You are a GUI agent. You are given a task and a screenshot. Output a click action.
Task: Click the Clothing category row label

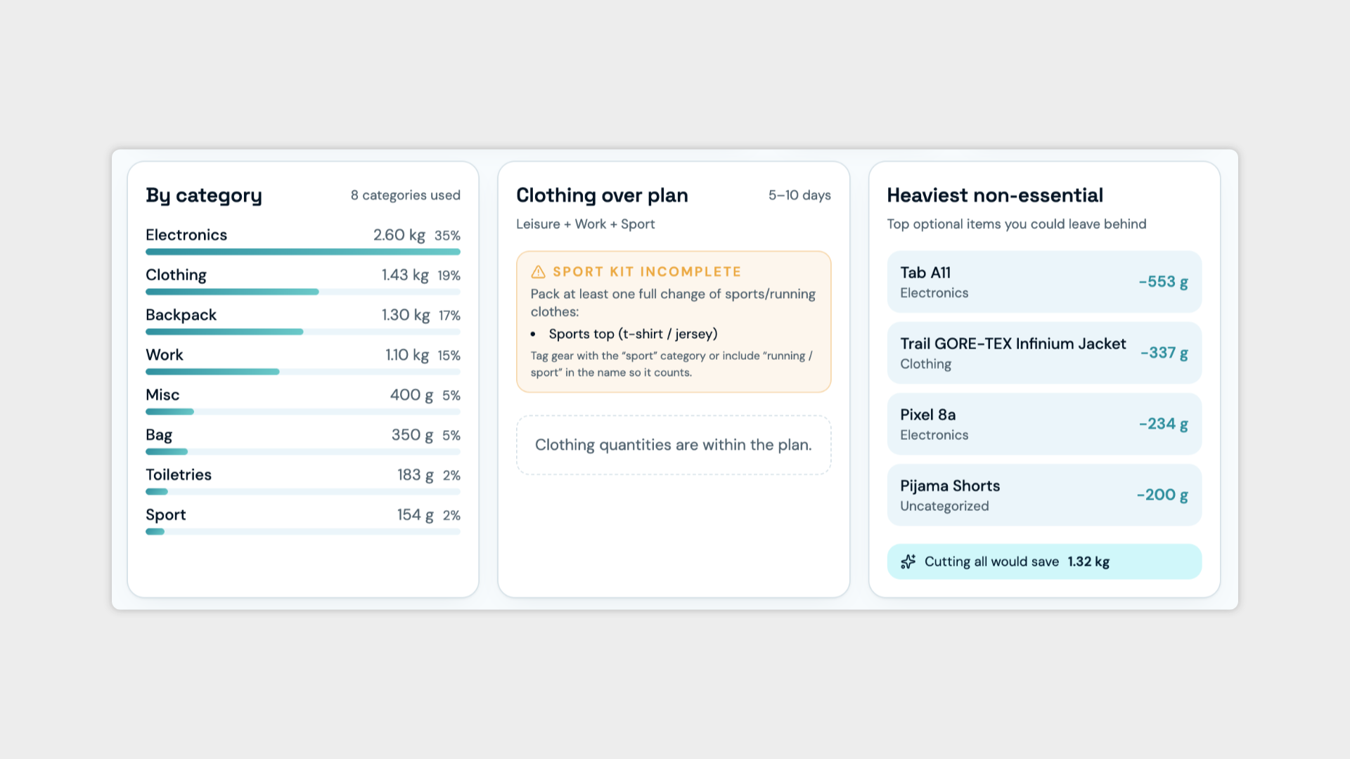[x=176, y=275]
